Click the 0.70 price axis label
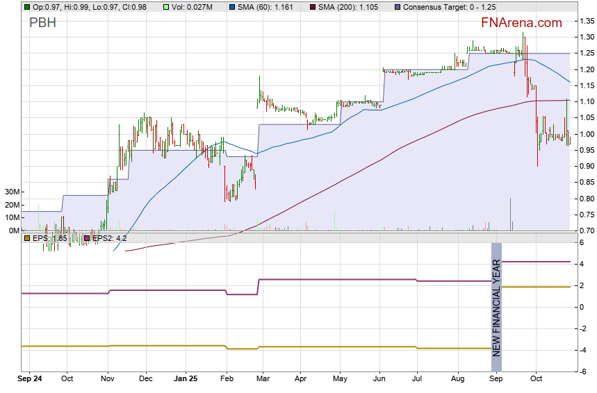The image size is (597, 393). click(x=586, y=231)
